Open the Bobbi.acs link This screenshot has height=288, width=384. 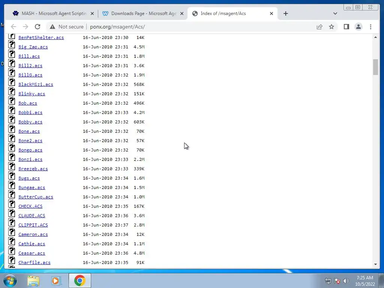pyautogui.click(x=30, y=112)
